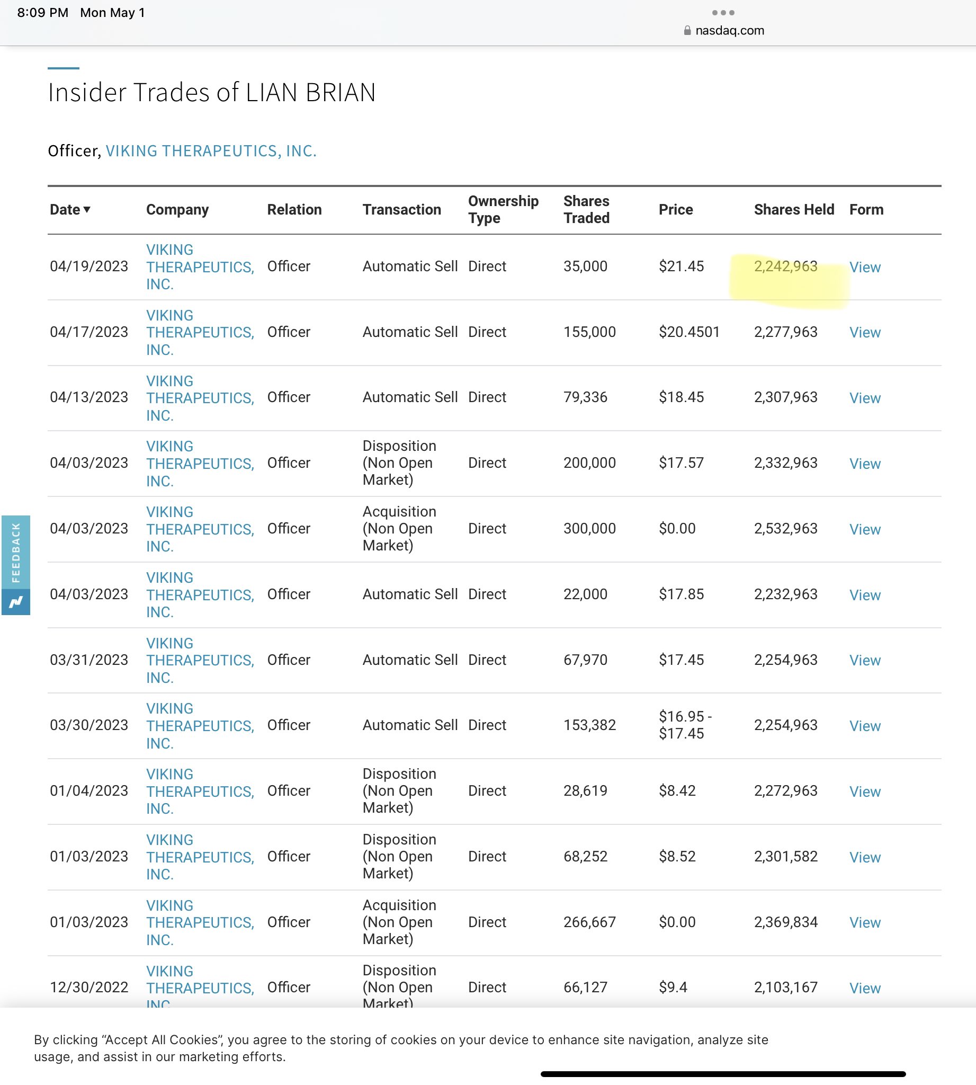Image resolution: width=976 pixels, height=1085 pixels.
Task: View form for 266,667 share acquisition
Action: click(x=864, y=922)
